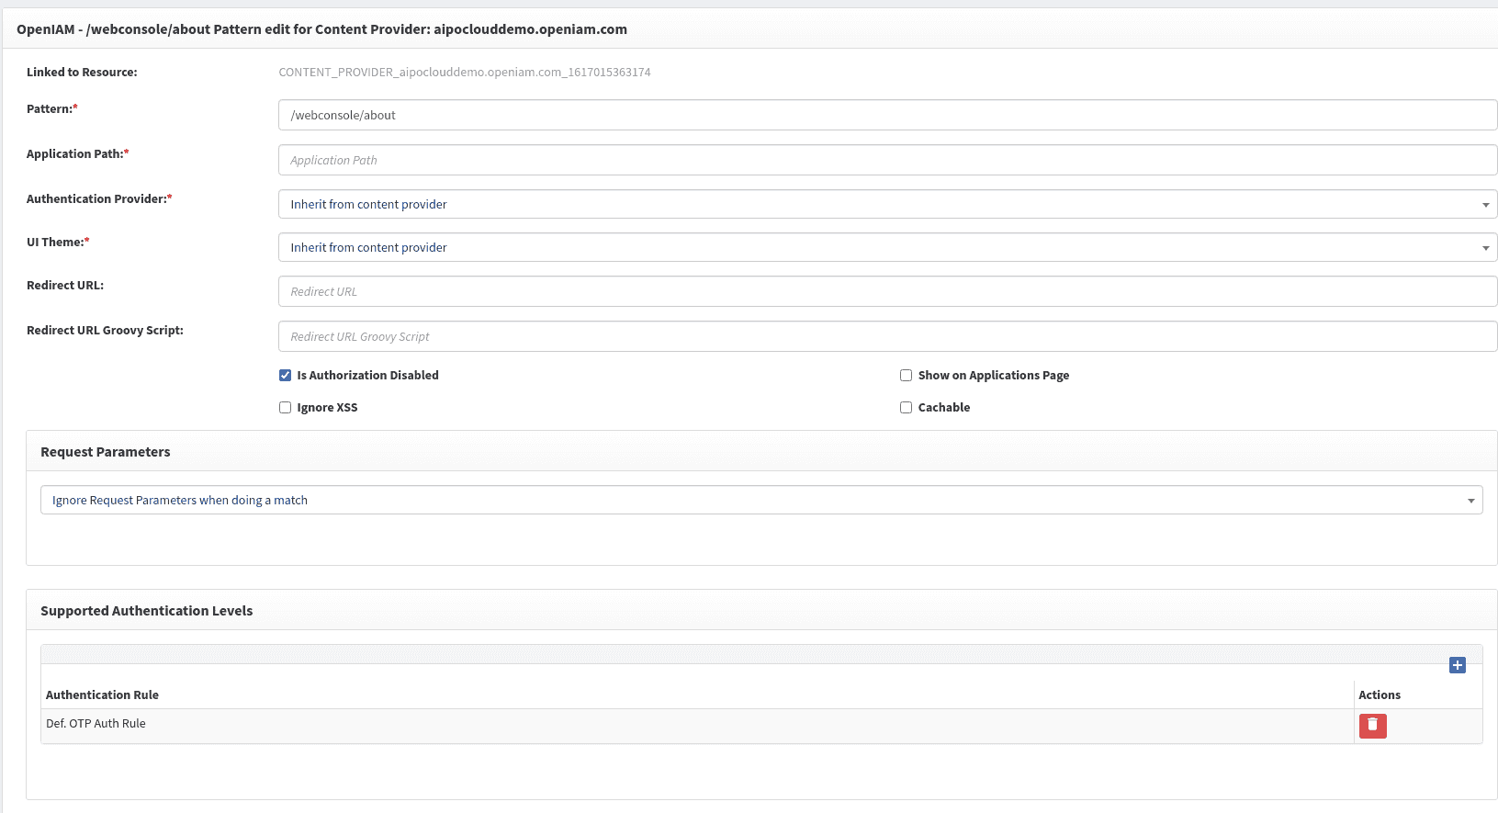Click the Redirect URL field
1498x813 pixels.
click(886, 292)
